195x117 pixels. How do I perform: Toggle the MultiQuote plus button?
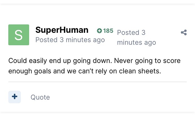[x=14, y=97]
